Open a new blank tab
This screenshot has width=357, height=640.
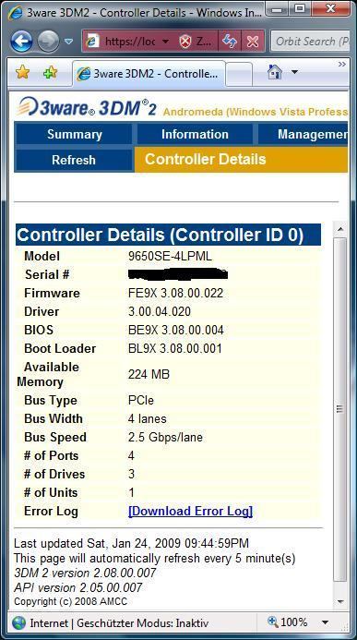point(239,74)
